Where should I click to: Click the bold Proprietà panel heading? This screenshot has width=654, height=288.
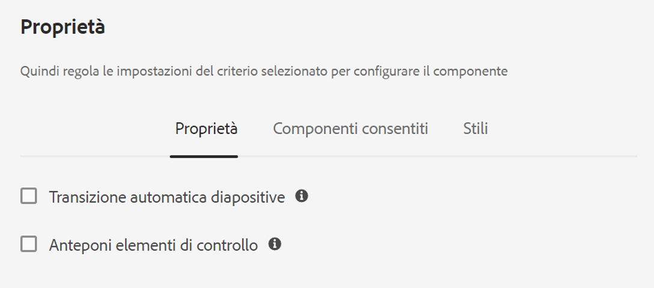tap(63, 27)
